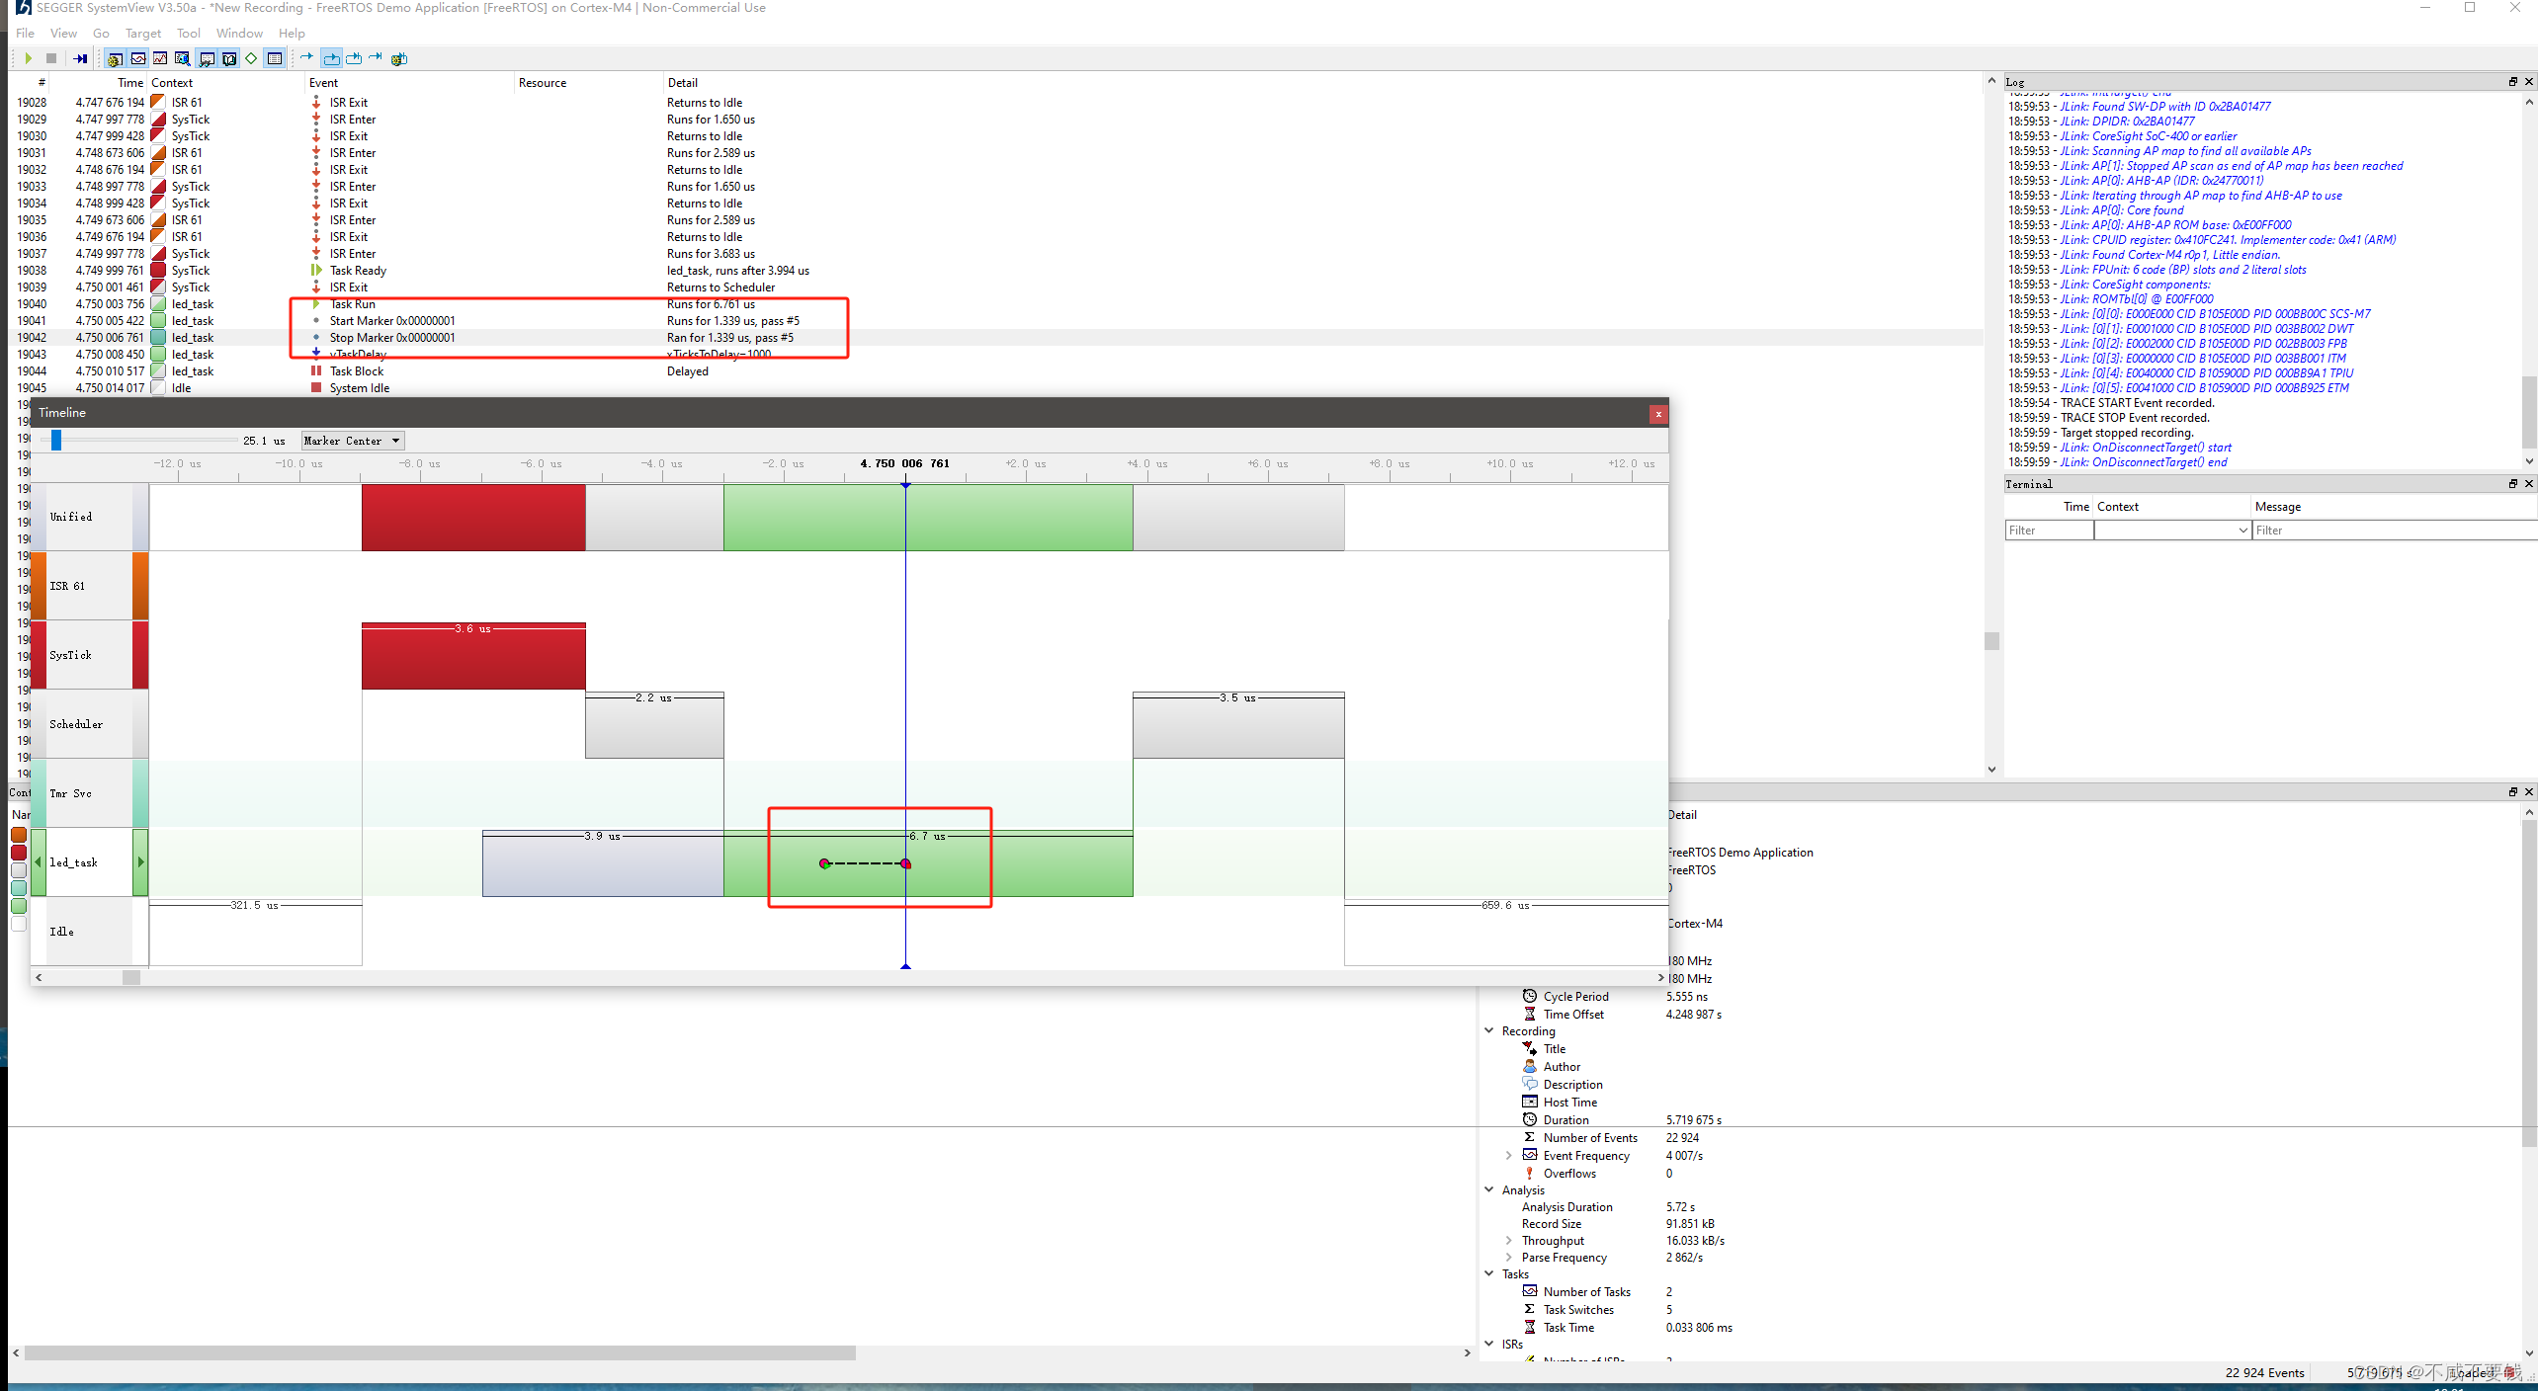Click the green start marker dot in Timeline

click(824, 863)
